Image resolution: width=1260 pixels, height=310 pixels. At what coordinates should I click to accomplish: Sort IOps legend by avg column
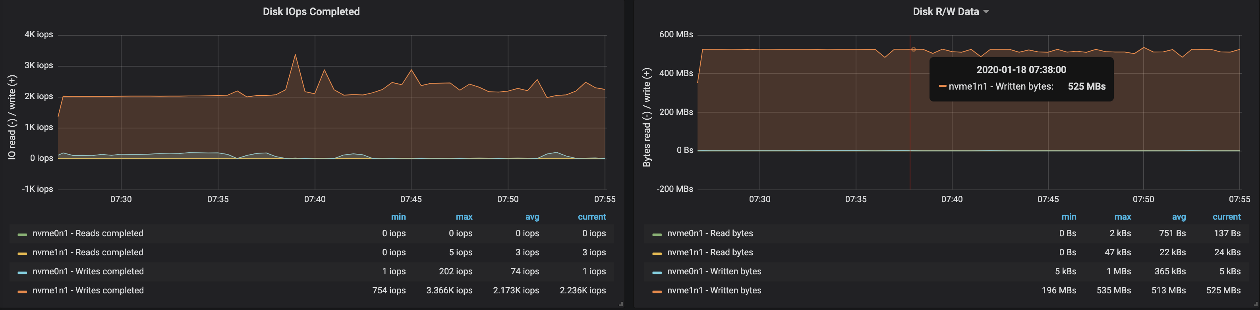click(532, 217)
